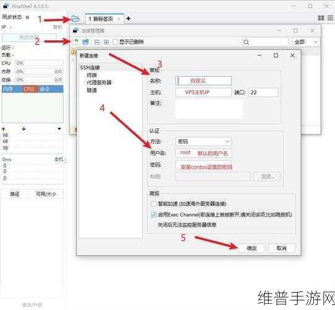
Task: Maximize the FinalShell main window
Action: [310, 6]
